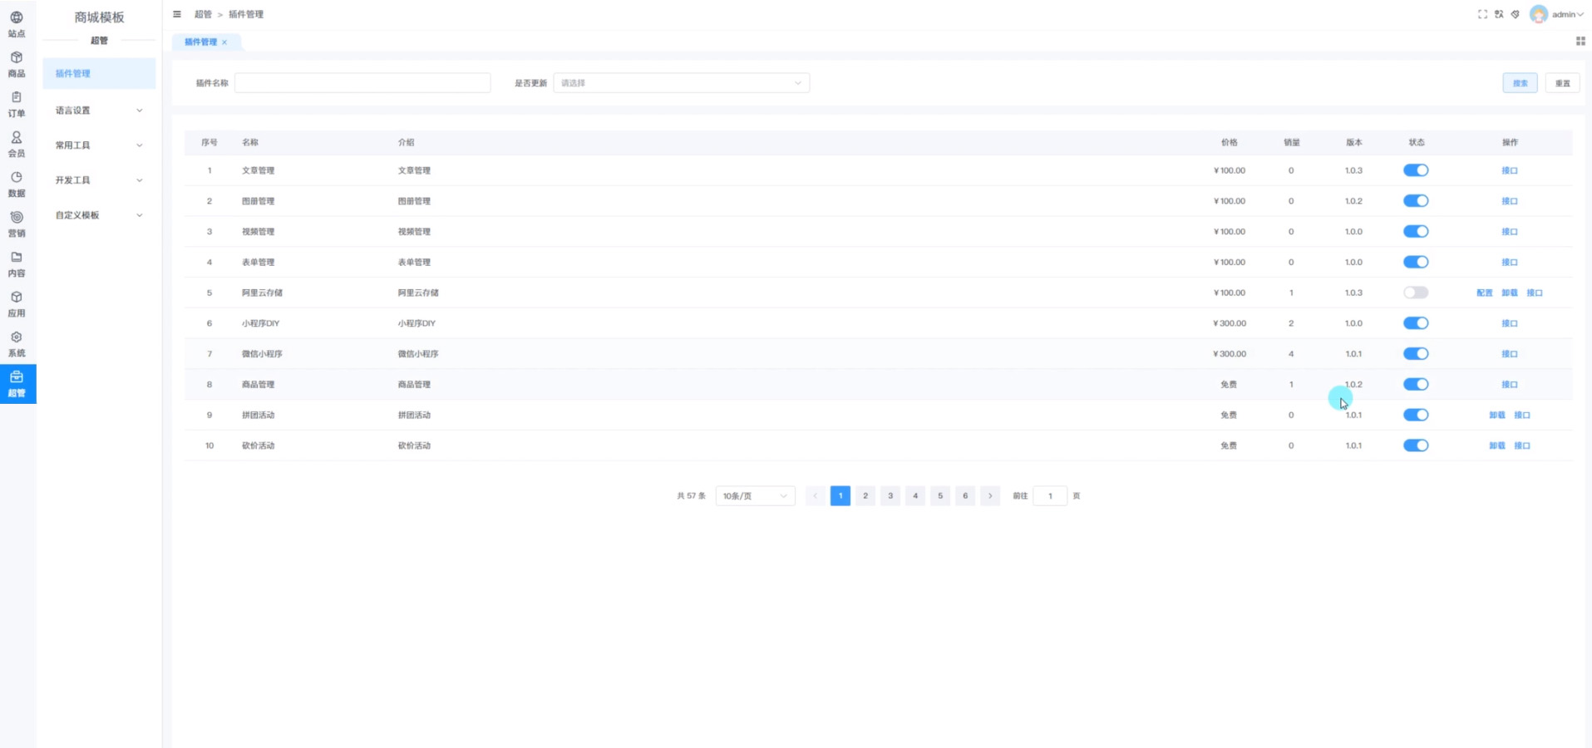Screen dimensions: 1592x748
Task: Collapse sidebar with the hamburger menu icon
Action: [x=177, y=14]
